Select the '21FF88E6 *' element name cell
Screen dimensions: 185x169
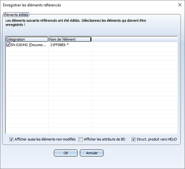click(x=70, y=45)
